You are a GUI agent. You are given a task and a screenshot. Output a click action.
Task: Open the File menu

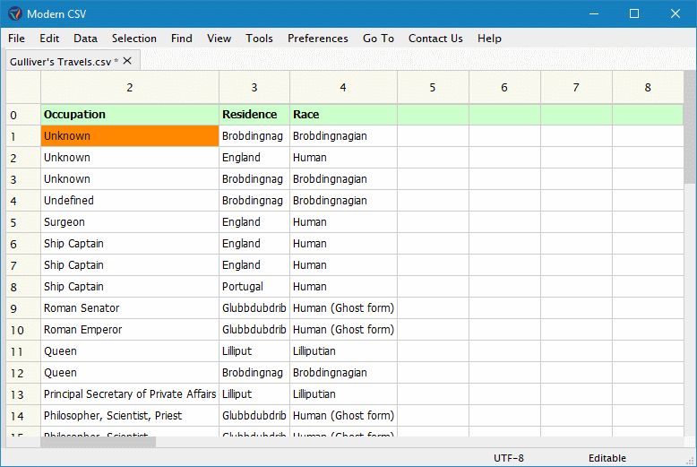point(16,39)
